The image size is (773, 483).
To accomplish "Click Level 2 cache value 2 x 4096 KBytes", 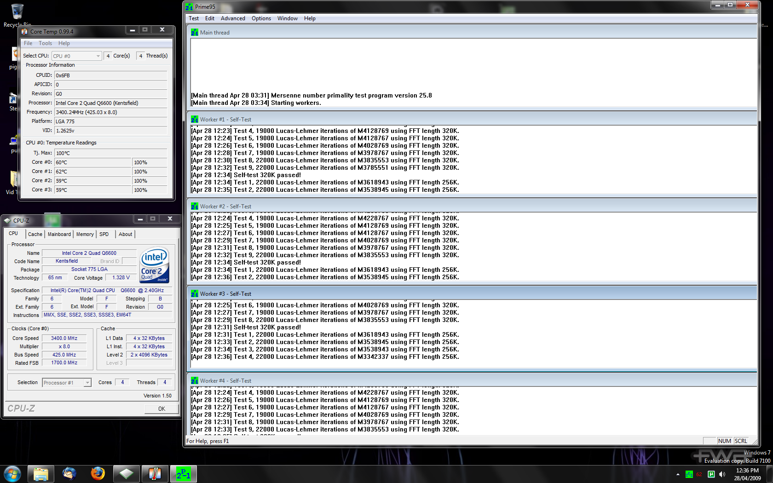I will pos(149,355).
